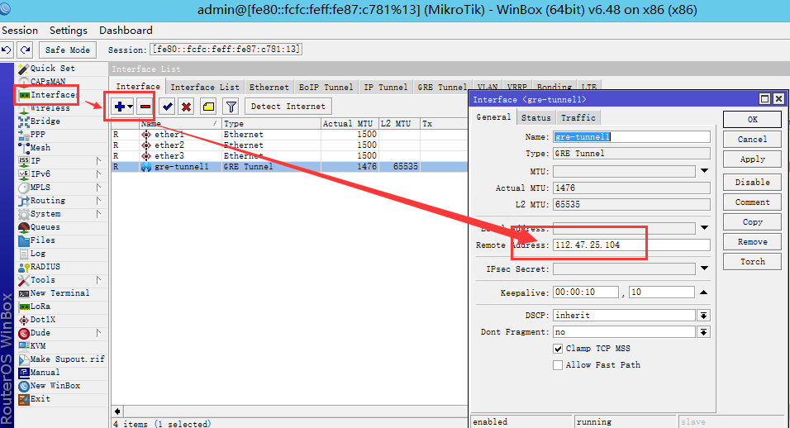Open RADIUS in sidebar
The image size is (790, 428).
[45, 266]
